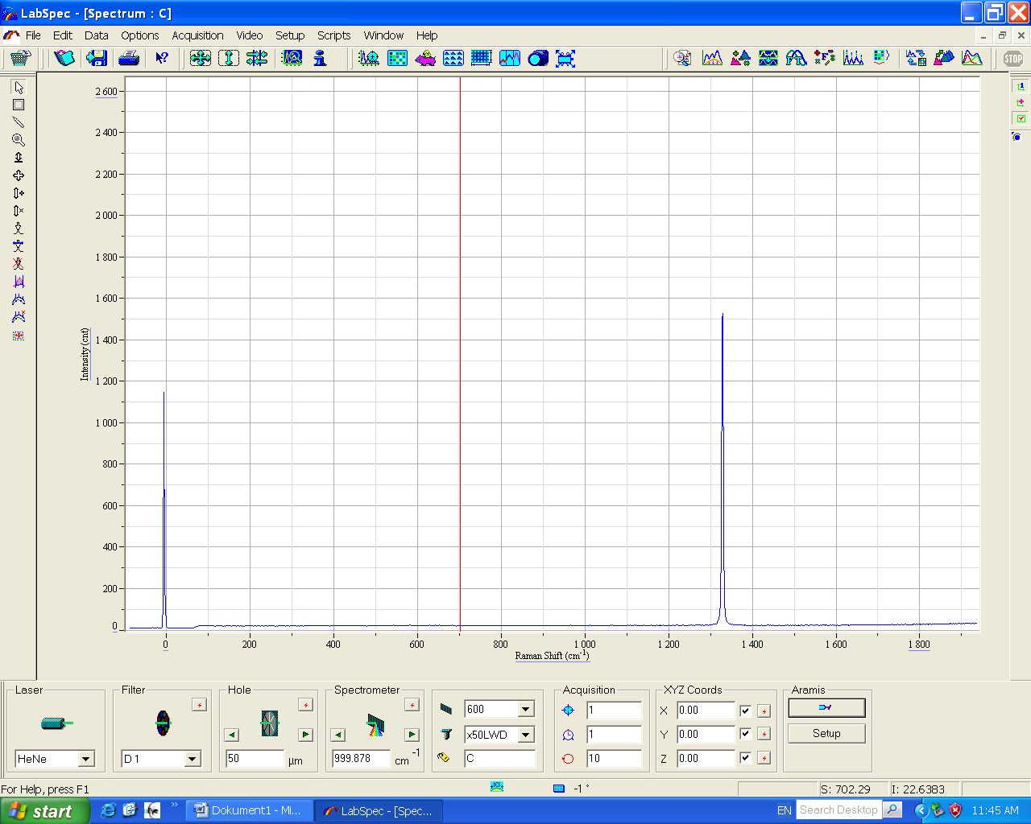Open the Scripts menu

pos(333,35)
